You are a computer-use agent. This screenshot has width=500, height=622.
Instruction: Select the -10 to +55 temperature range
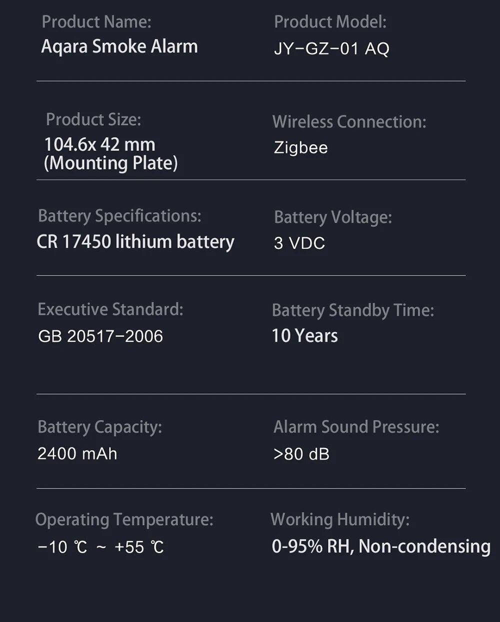[x=101, y=547]
